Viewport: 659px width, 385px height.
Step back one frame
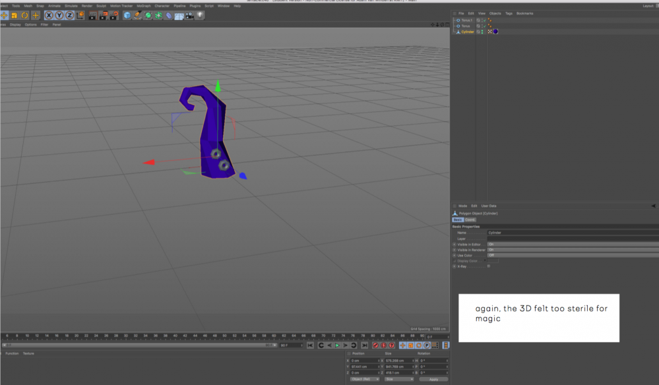point(329,345)
